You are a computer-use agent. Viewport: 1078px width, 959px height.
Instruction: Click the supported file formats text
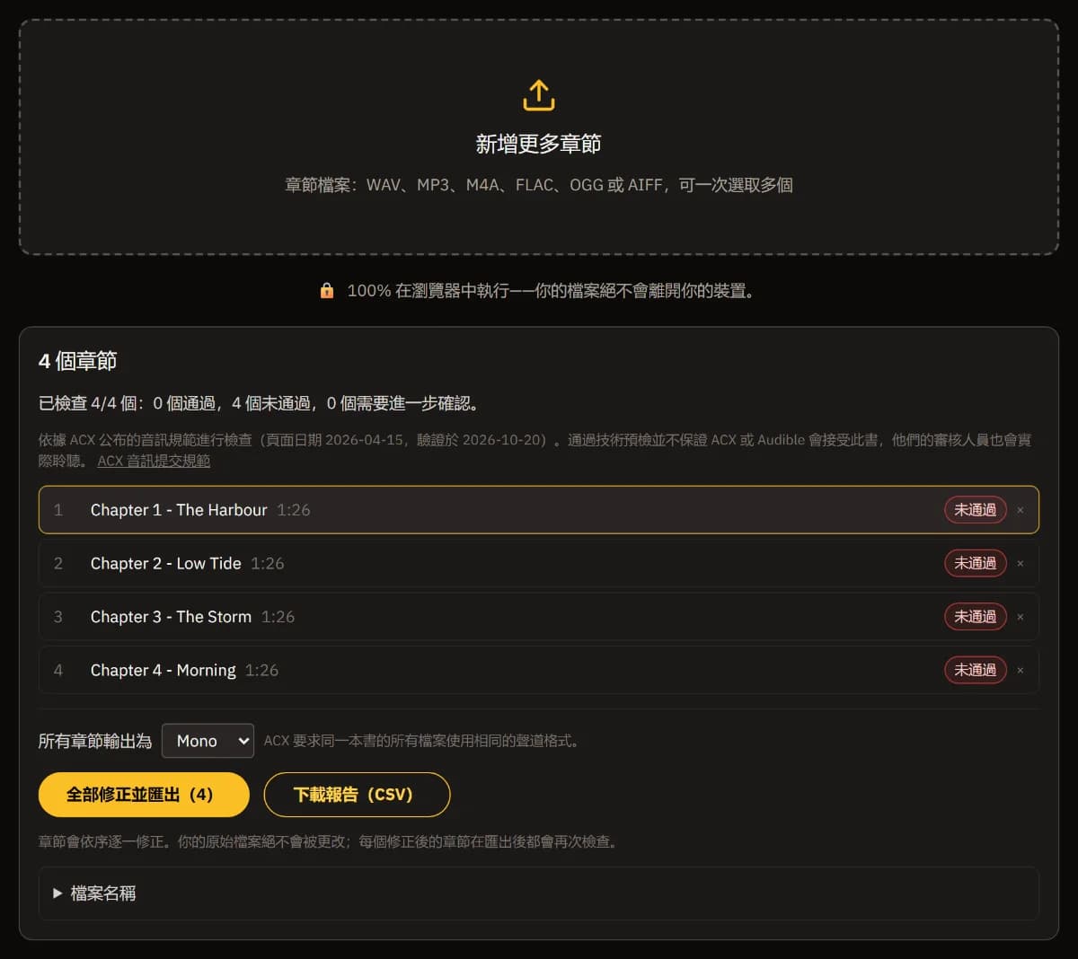[539, 185]
